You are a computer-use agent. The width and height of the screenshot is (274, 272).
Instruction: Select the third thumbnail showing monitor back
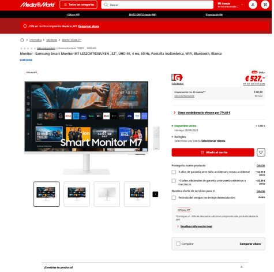point(107,194)
